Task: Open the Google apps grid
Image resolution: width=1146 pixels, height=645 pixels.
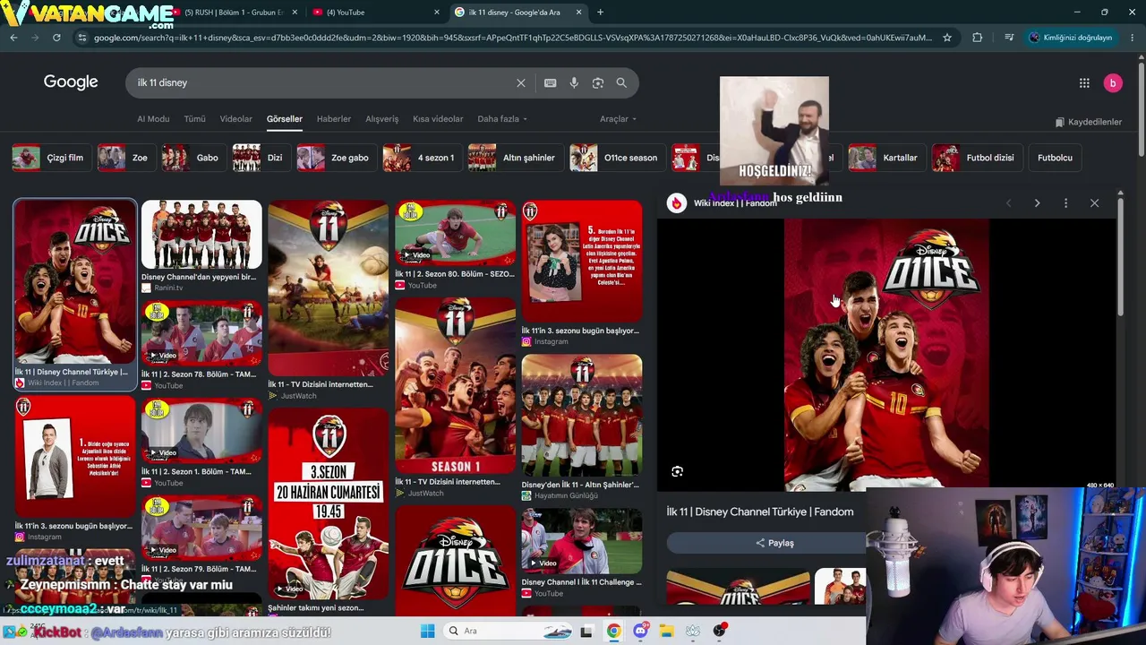Action: 1084,82
